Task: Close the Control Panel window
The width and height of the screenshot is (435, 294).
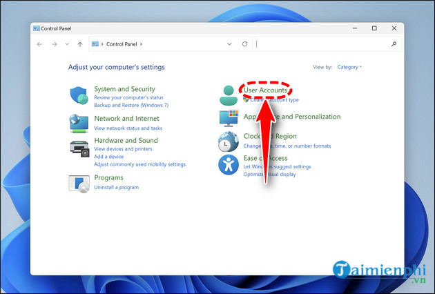Action: tap(394, 28)
